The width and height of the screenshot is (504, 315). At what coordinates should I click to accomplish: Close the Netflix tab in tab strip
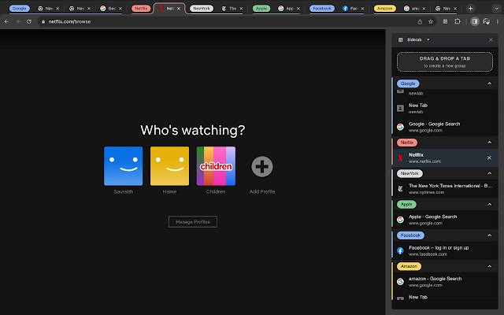point(179,9)
